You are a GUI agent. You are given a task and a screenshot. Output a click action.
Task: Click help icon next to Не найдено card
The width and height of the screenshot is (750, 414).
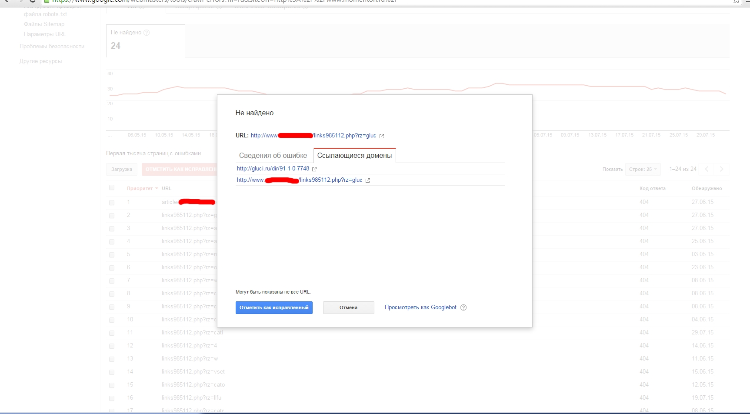[147, 33]
